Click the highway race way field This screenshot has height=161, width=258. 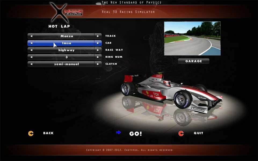pos(65,50)
